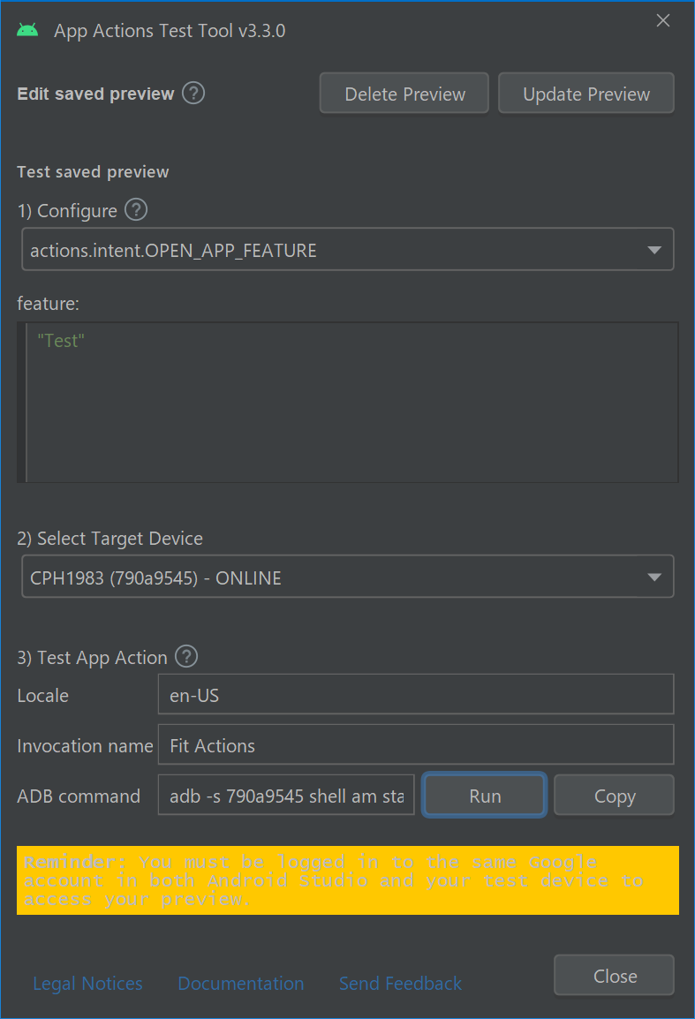Click the "2) Select Target Device" label
695x1019 pixels.
click(110, 538)
